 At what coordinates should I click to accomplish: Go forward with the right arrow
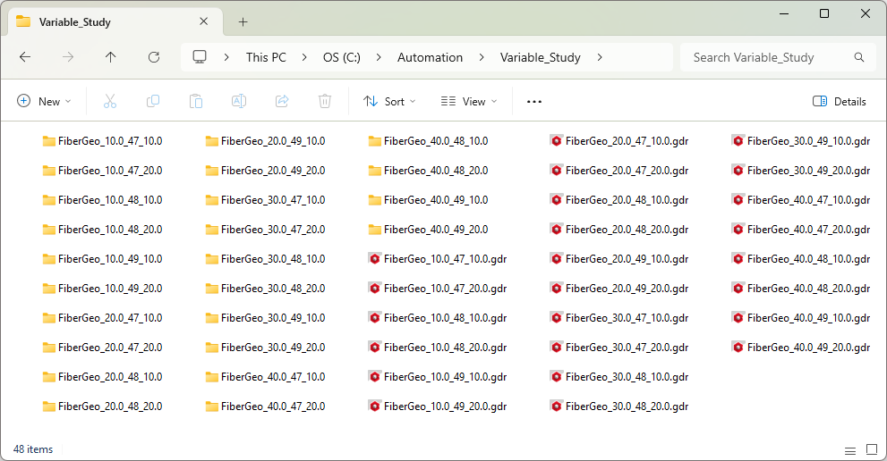coord(68,57)
